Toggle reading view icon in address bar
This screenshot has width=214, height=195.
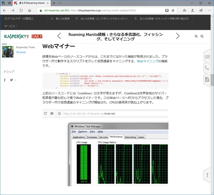167,10
